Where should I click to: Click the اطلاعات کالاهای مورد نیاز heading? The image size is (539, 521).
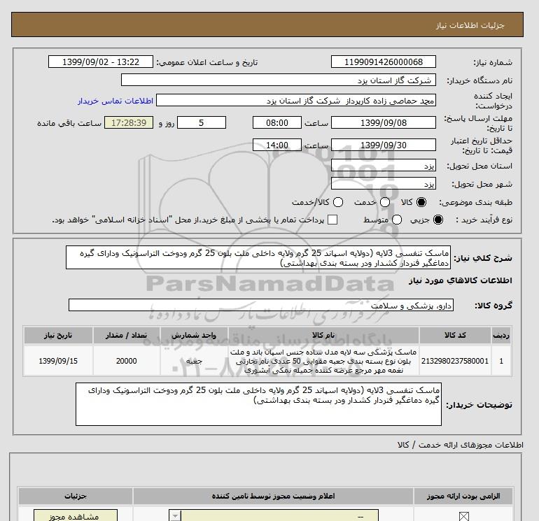[461, 280]
